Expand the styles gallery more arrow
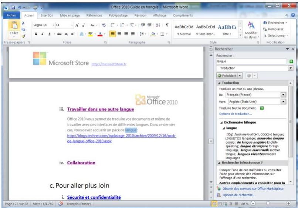The image size is (298, 208). (x=240, y=36)
